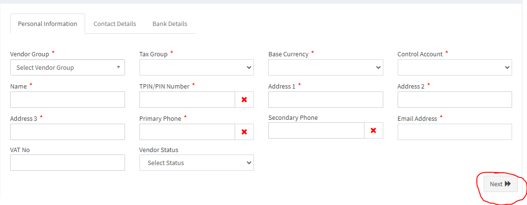Select the Personal Information tab

pyautogui.click(x=48, y=24)
